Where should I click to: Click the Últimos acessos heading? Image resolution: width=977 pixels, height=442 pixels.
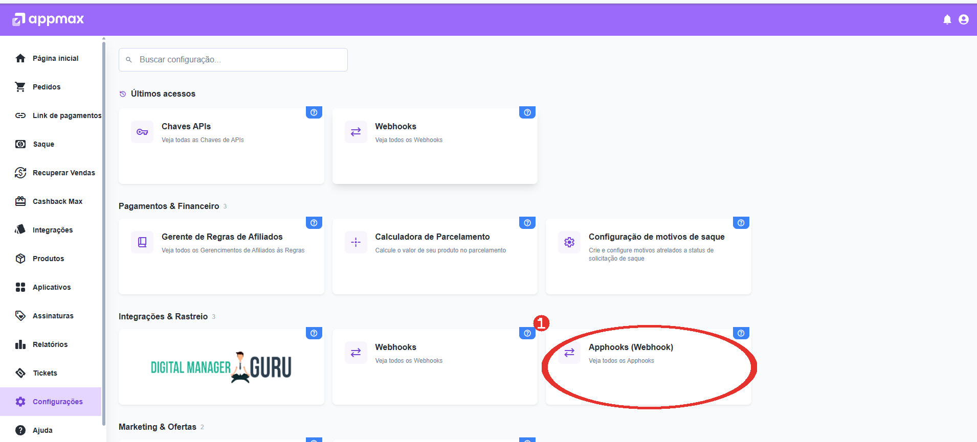click(163, 94)
